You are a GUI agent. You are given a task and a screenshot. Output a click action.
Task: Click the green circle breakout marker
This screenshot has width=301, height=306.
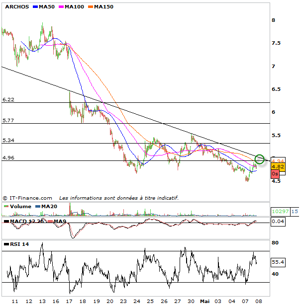click(259, 159)
